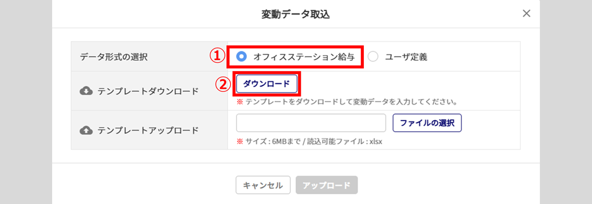
Task: Click the cloud download icon beside テンプレートダウンロード
Action: tap(86, 91)
